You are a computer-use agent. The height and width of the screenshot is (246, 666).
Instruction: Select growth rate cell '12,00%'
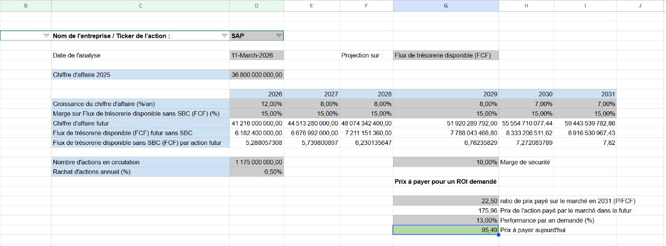coord(256,104)
